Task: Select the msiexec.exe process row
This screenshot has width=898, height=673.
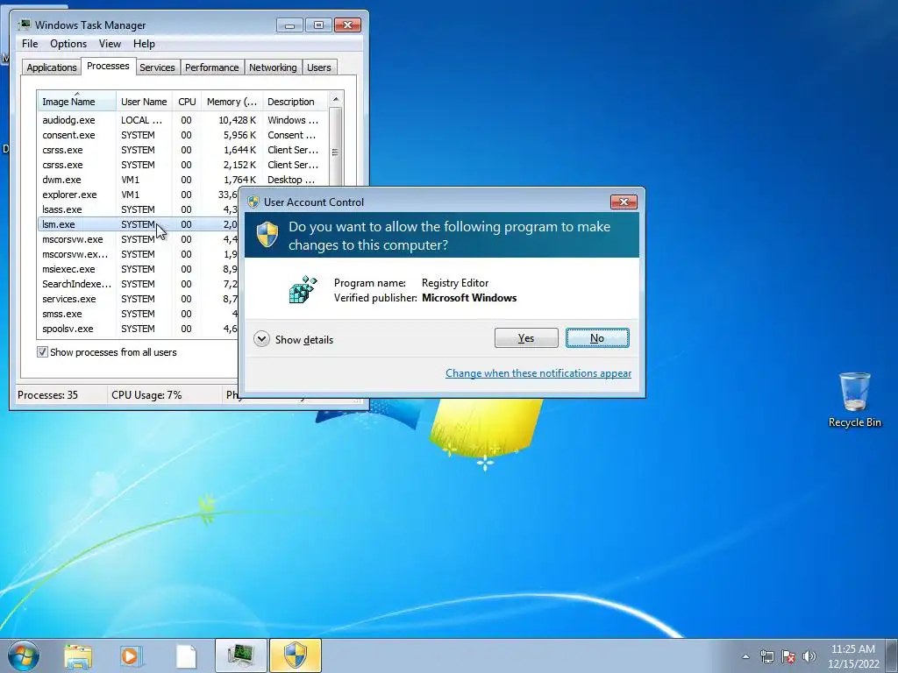Action: [138, 269]
